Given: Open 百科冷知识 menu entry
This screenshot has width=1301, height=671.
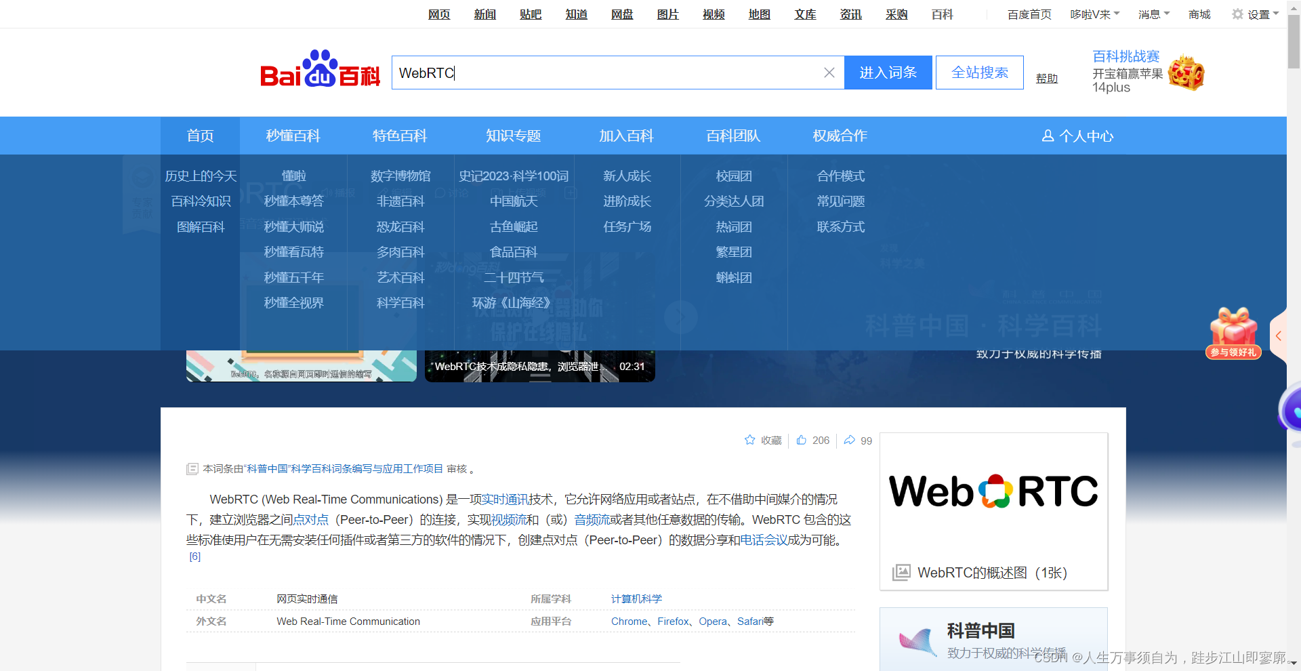Looking at the screenshot, I should point(201,201).
